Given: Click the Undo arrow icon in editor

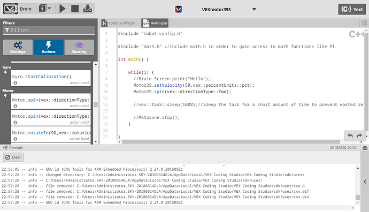Looking at the screenshot, I should pos(350,135).
